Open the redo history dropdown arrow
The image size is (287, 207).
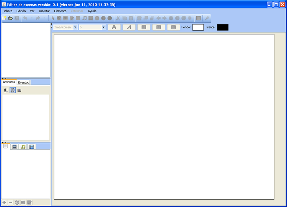click(x=44, y=18)
